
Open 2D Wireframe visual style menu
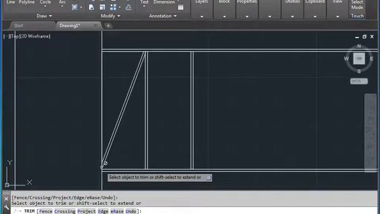coord(36,36)
